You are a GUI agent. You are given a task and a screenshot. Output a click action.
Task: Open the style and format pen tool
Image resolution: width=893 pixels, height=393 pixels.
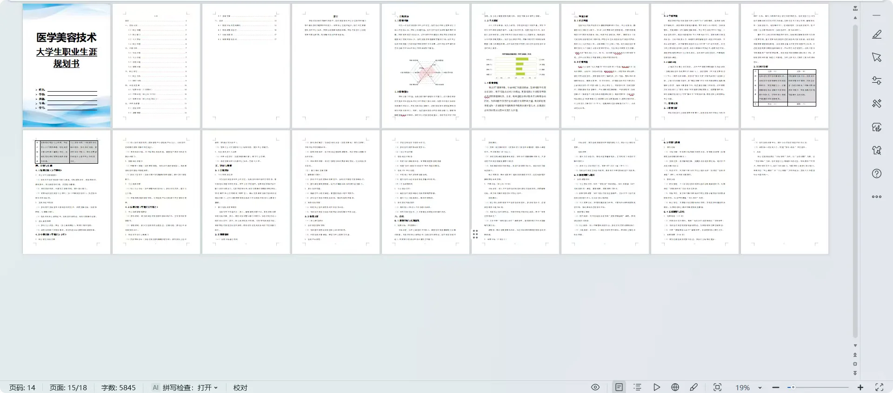(x=876, y=34)
